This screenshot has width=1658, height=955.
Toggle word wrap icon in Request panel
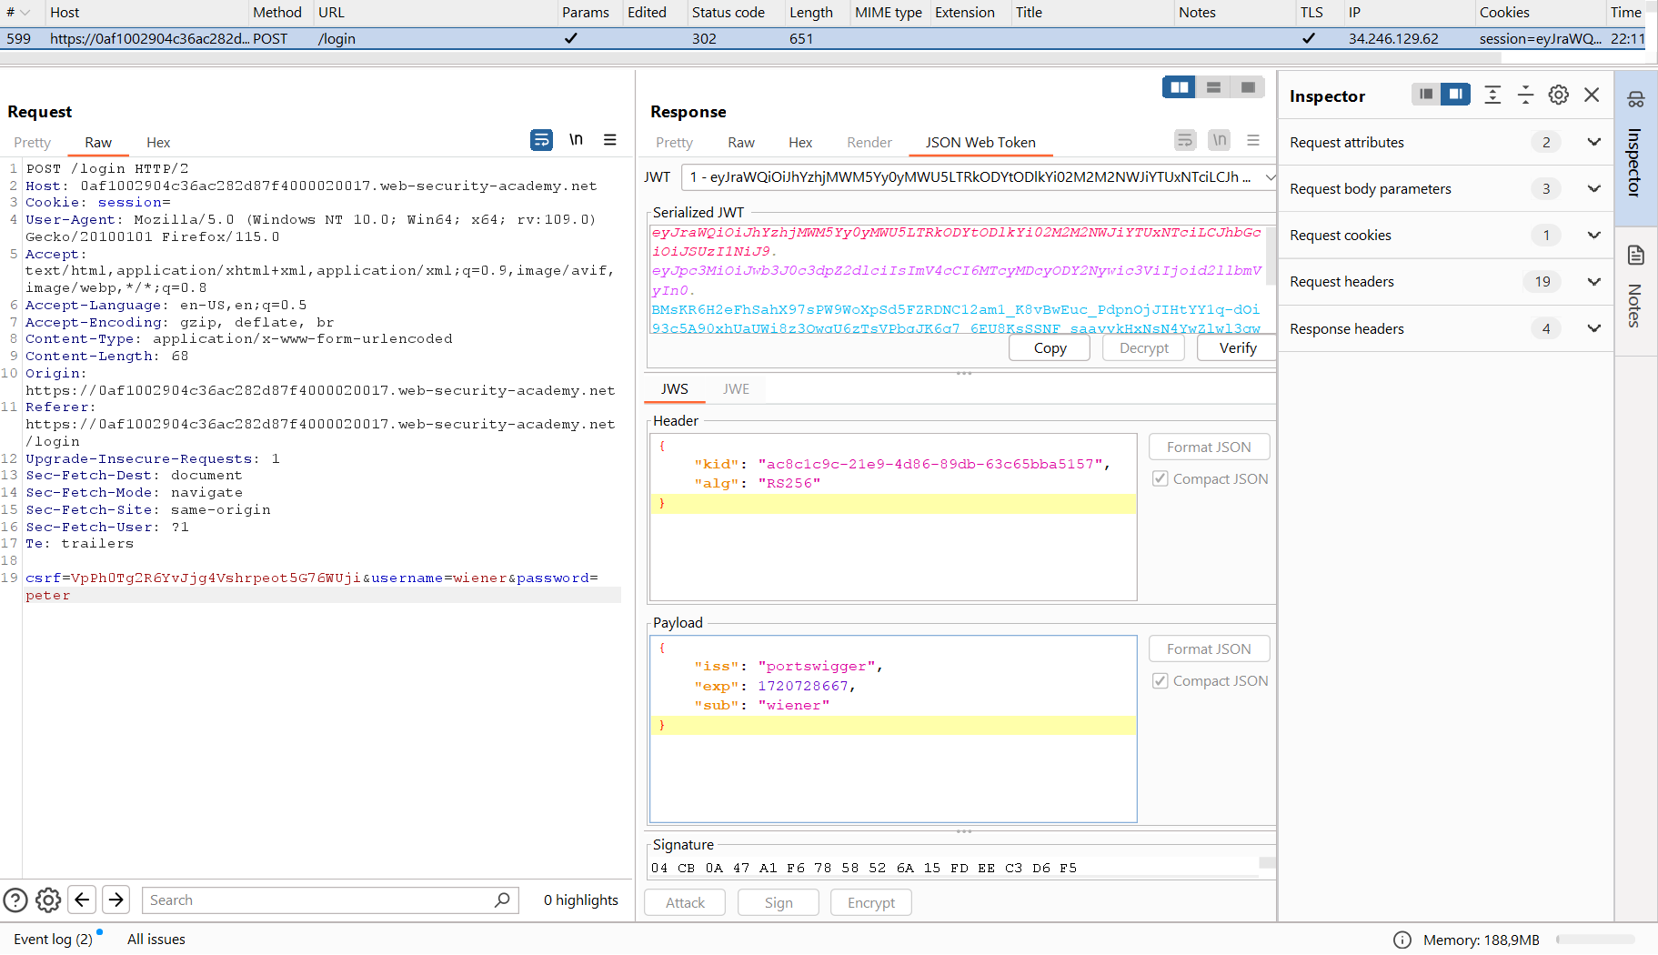click(x=541, y=140)
